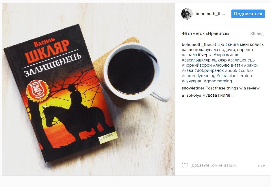Image resolution: width=271 pixels, height=187 pixels.
Task: Open the three-dots more options menu
Action: pyautogui.click(x=261, y=166)
